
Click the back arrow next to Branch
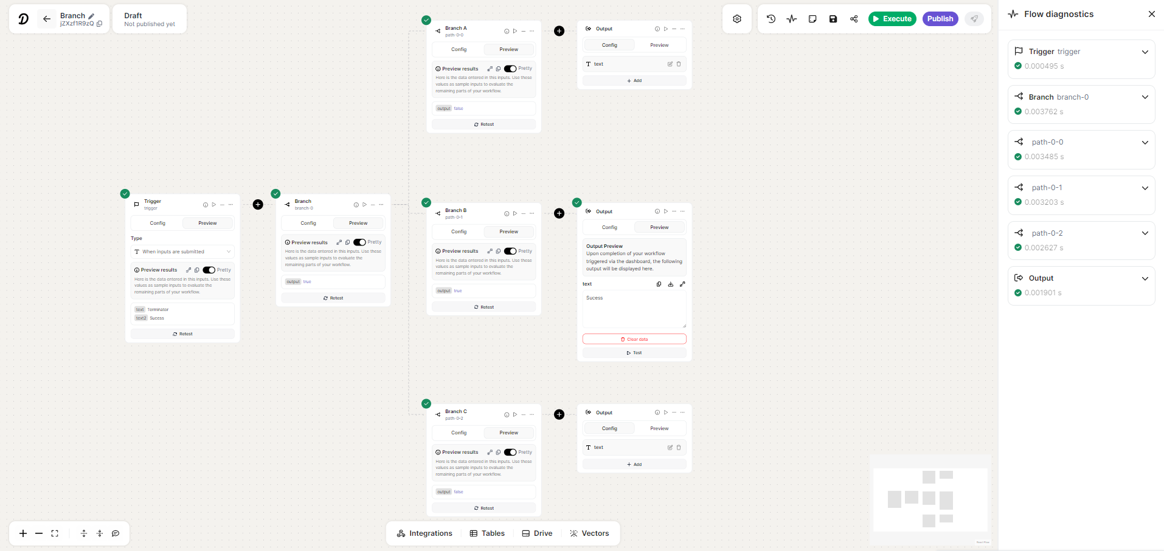click(x=47, y=19)
